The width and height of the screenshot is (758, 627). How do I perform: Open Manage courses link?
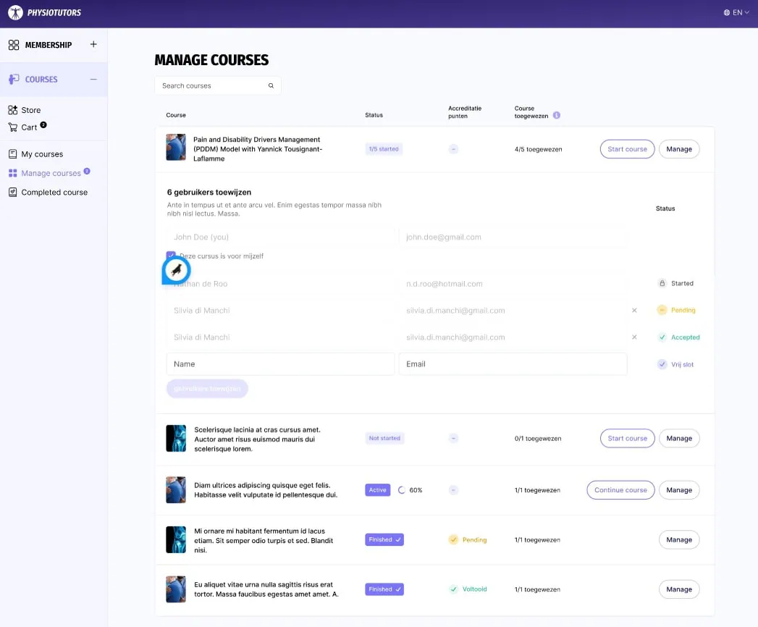coord(51,173)
